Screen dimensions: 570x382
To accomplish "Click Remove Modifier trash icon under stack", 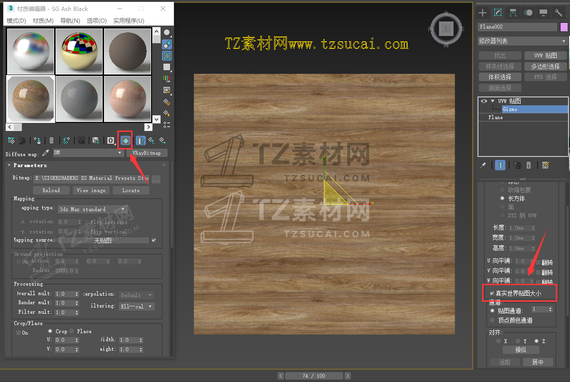I will pyautogui.click(x=529, y=165).
